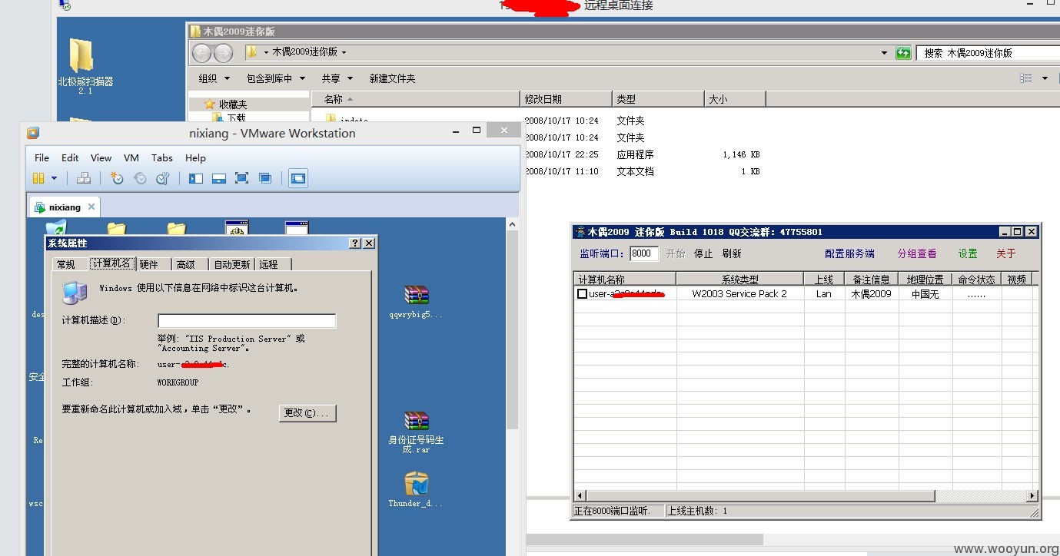Open 关于 link in 木偶2009
This screenshot has width=1060, height=556.
coord(1006,253)
